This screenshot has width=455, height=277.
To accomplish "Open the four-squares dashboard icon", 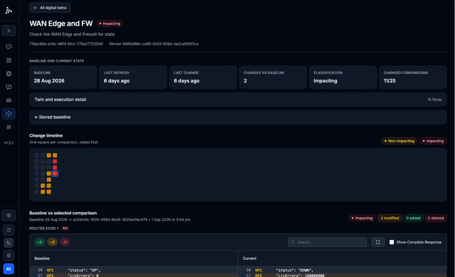I will tap(9, 60).
